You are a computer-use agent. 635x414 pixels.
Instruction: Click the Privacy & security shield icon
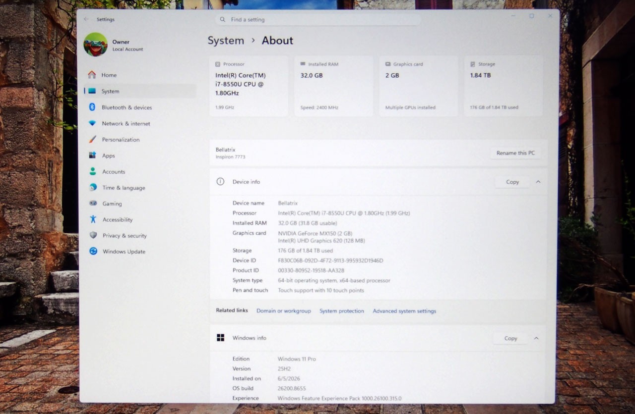click(93, 235)
